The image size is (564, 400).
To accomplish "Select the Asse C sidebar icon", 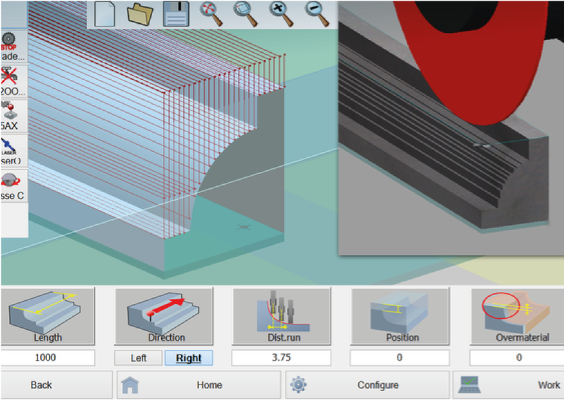I will 14,186.
